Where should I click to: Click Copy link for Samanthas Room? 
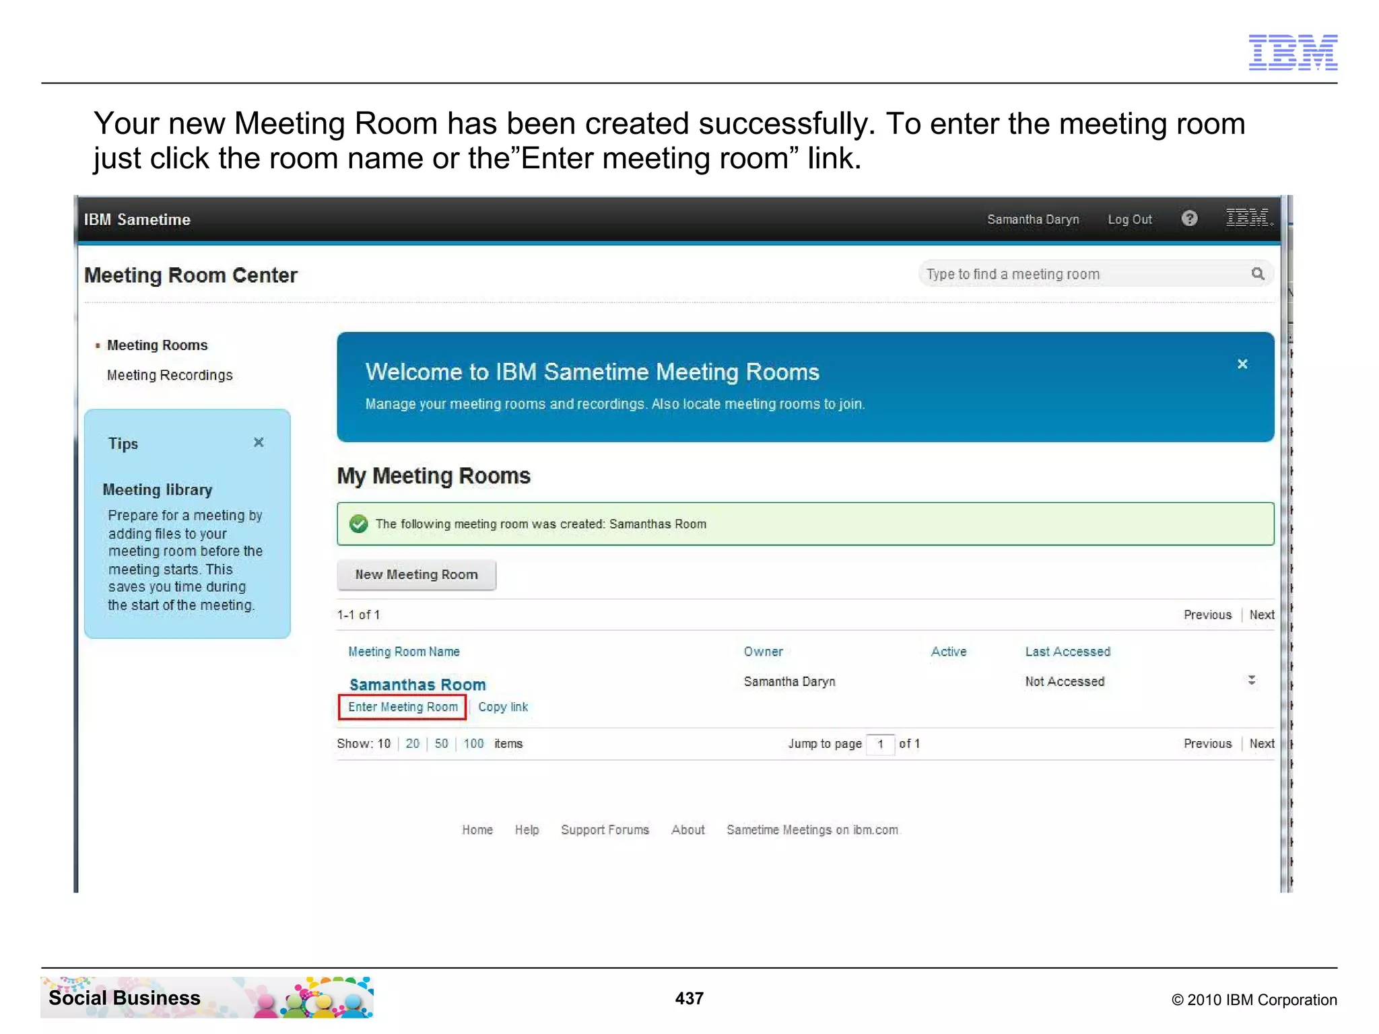point(503,707)
